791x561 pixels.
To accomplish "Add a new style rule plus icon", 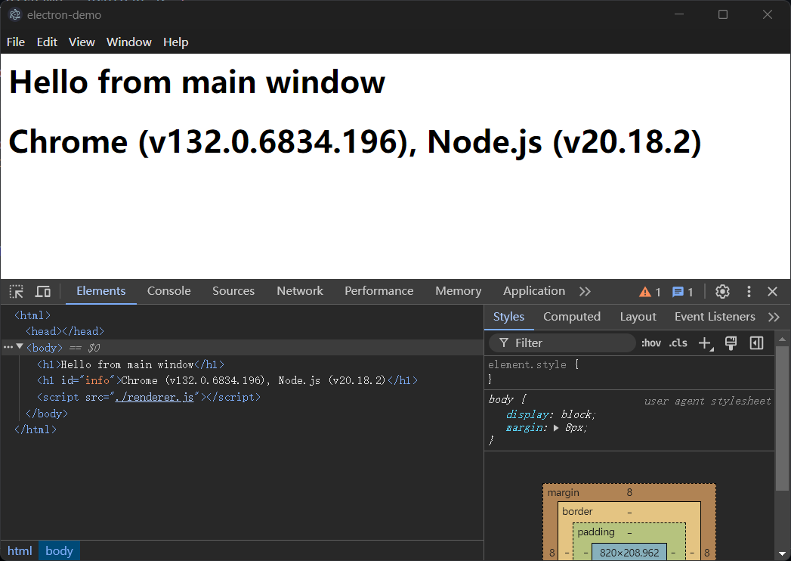I will tap(705, 343).
